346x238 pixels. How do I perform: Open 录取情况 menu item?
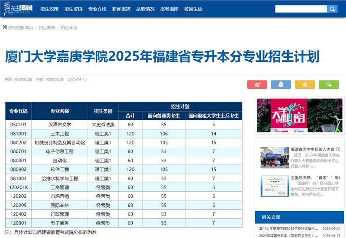(145, 9)
